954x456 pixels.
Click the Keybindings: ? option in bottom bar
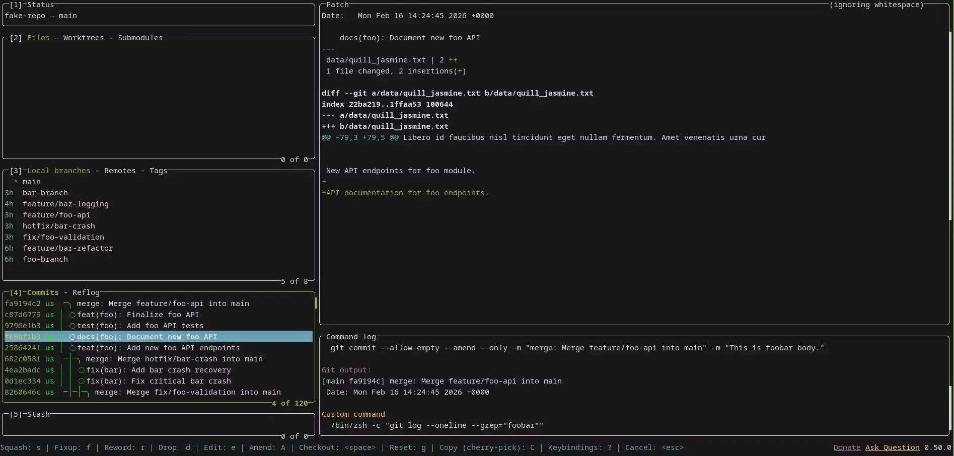tap(579, 447)
